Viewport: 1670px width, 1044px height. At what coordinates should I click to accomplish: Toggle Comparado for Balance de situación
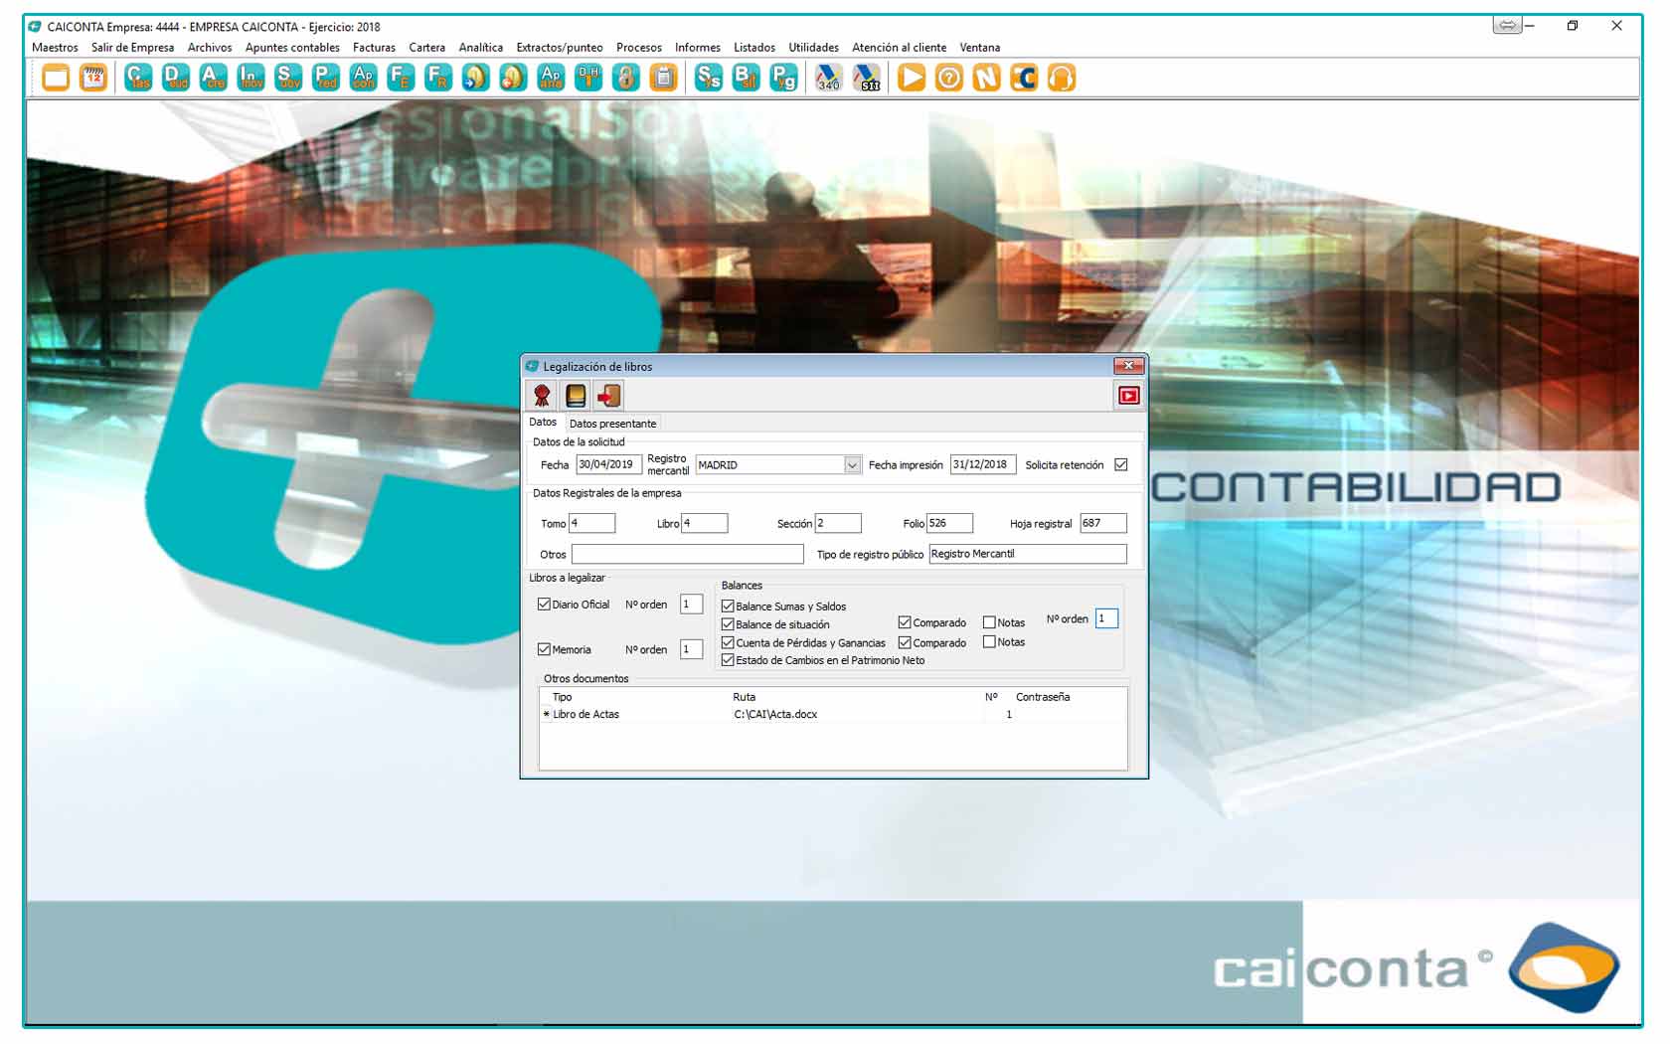905,622
